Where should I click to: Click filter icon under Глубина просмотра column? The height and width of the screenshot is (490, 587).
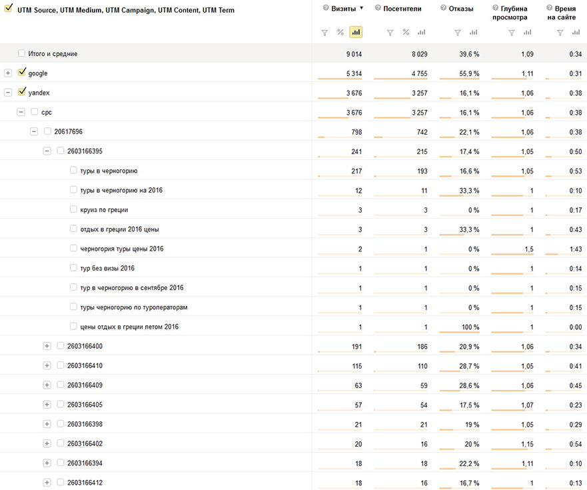pyautogui.click(x=511, y=32)
